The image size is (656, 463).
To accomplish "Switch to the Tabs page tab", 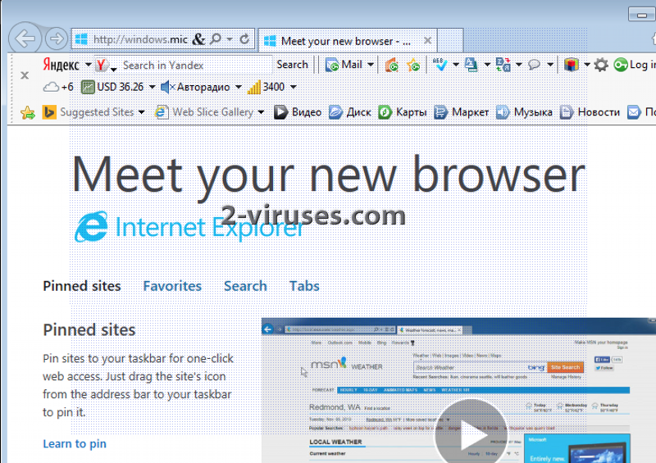I will pos(304,286).
